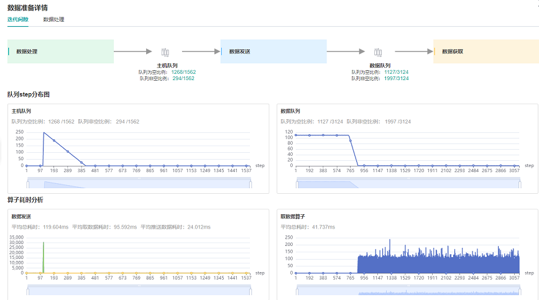Click the arrow from 数据处理 to 主机队列
539x300 pixels.
pyautogui.click(x=132, y=52)
